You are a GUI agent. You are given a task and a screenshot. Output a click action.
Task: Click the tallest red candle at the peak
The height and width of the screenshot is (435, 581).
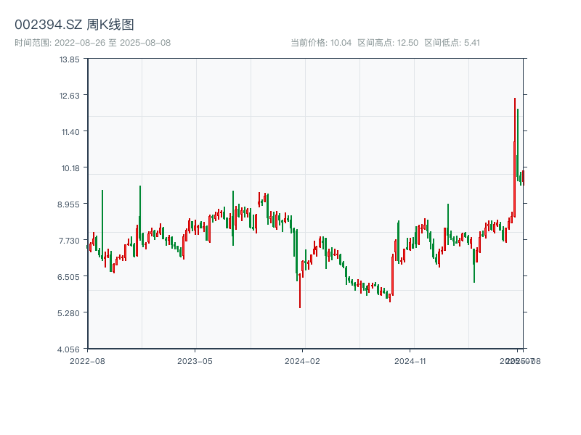515,145
